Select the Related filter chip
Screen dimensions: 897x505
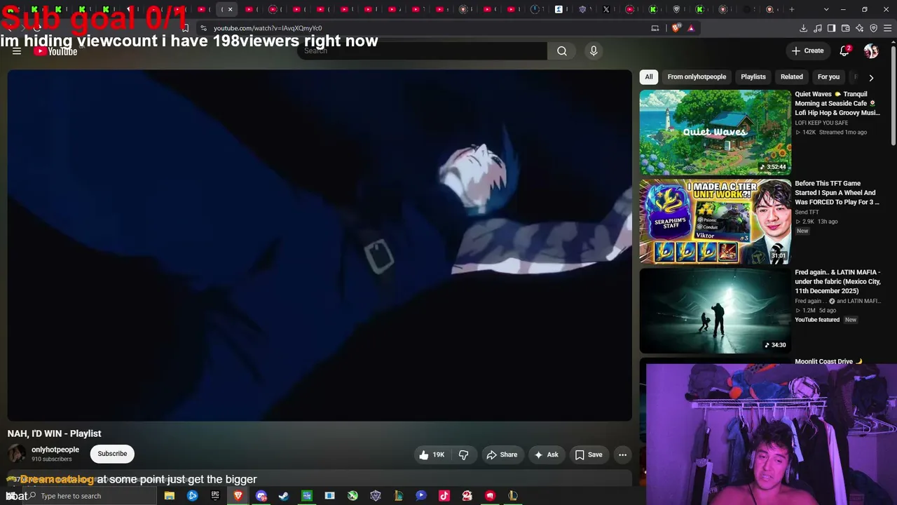[x=792, y=77]
